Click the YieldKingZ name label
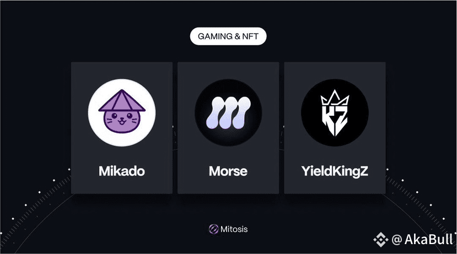 click(335, 171)
